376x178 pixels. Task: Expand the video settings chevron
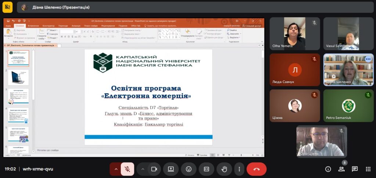pos(143,169)
